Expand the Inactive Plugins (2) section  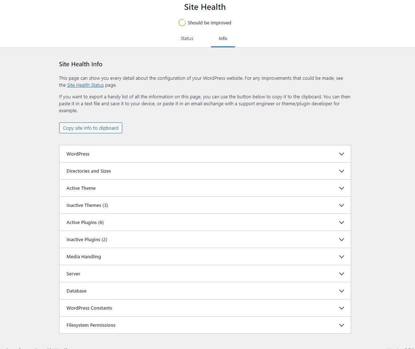tap(205, 239)
